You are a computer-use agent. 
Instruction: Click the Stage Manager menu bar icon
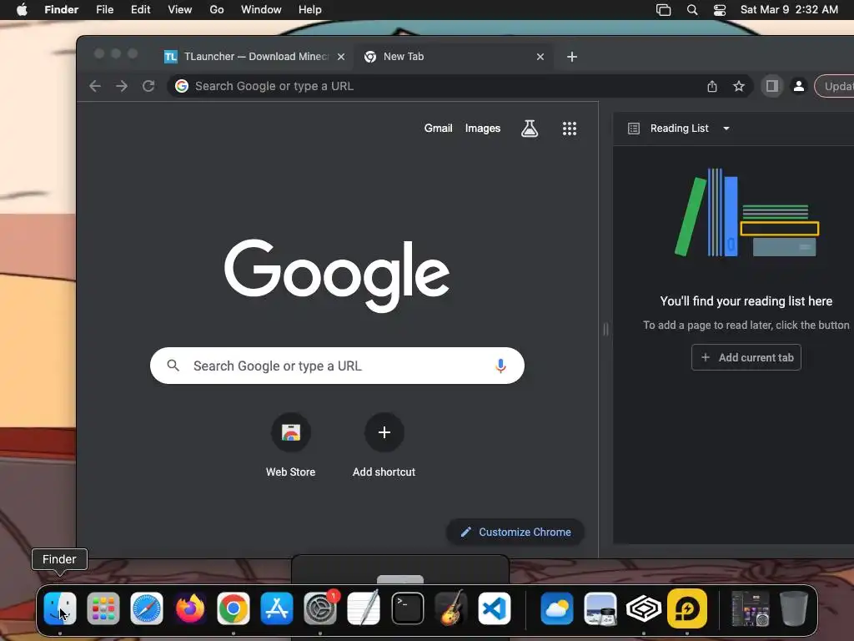[x=663, y=10]
